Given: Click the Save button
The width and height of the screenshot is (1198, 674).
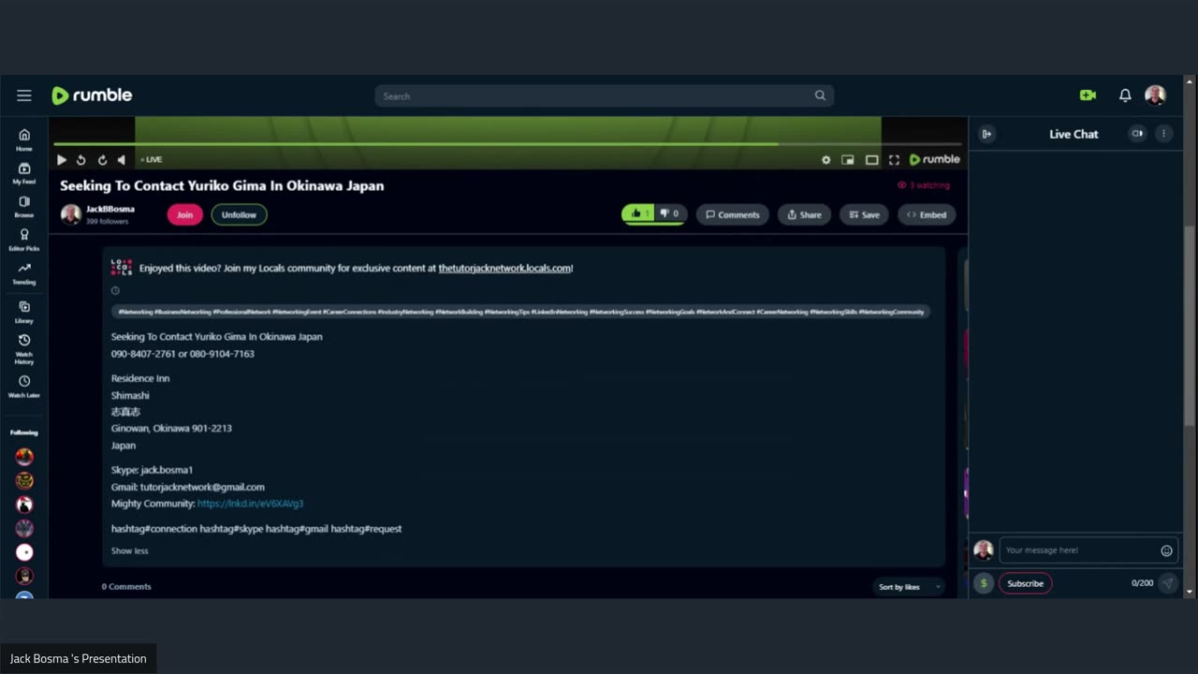Looking at the screenshot, I should click(864, 214).
